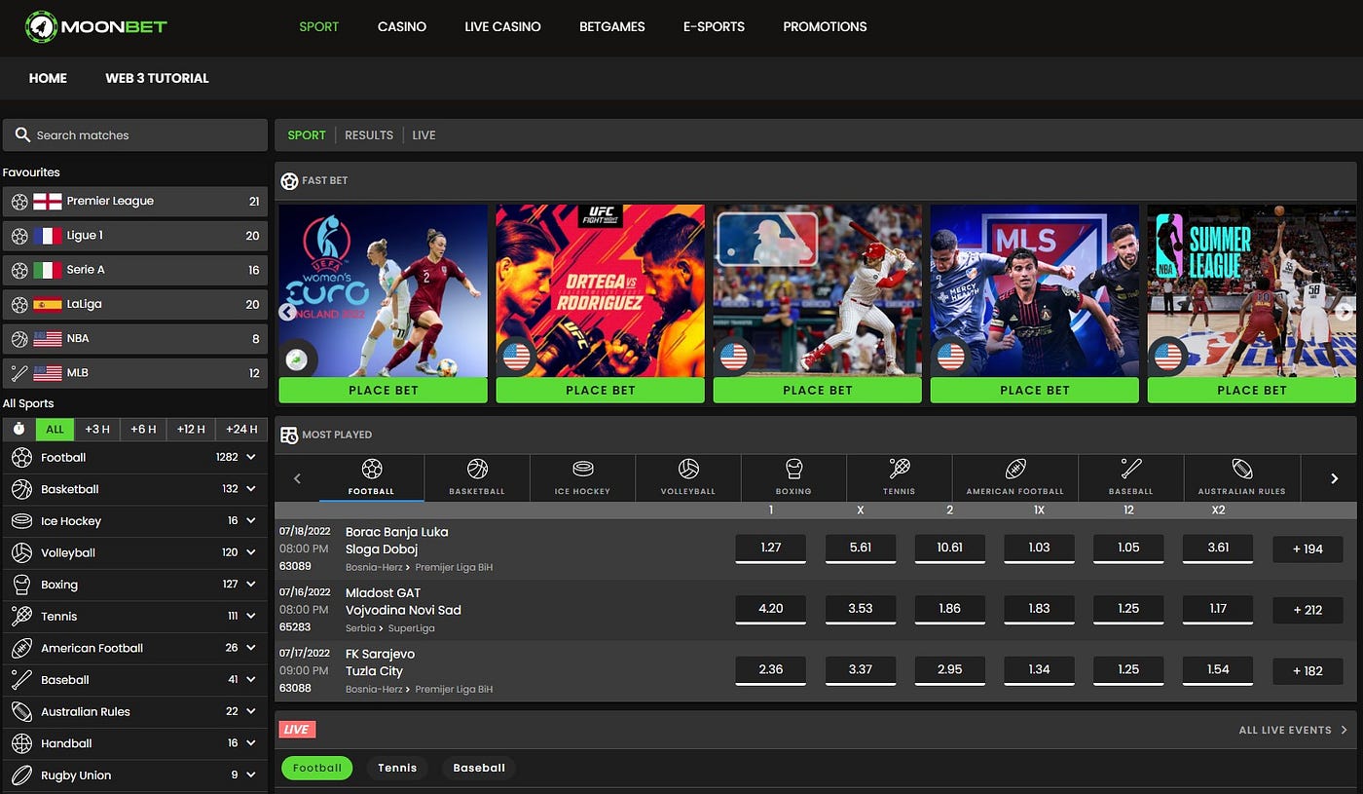Place bet on Women's Euro card
The width and height of the screenshot is (1363, 794).
click(x=384, y=390)
